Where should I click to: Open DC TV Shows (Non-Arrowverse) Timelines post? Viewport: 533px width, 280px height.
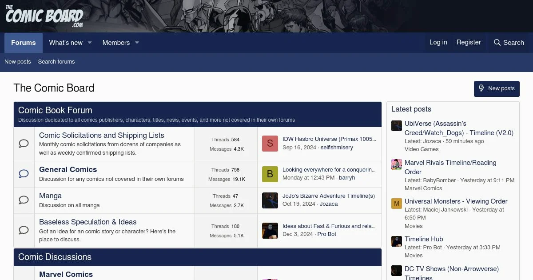[452, 273]
